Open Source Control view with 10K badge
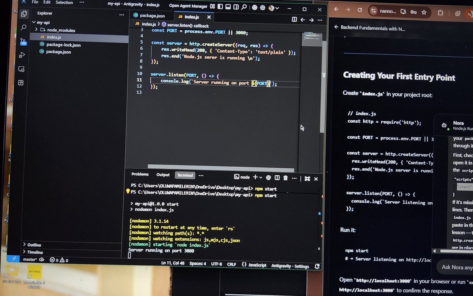473x296 pixels. coord(23,41)
